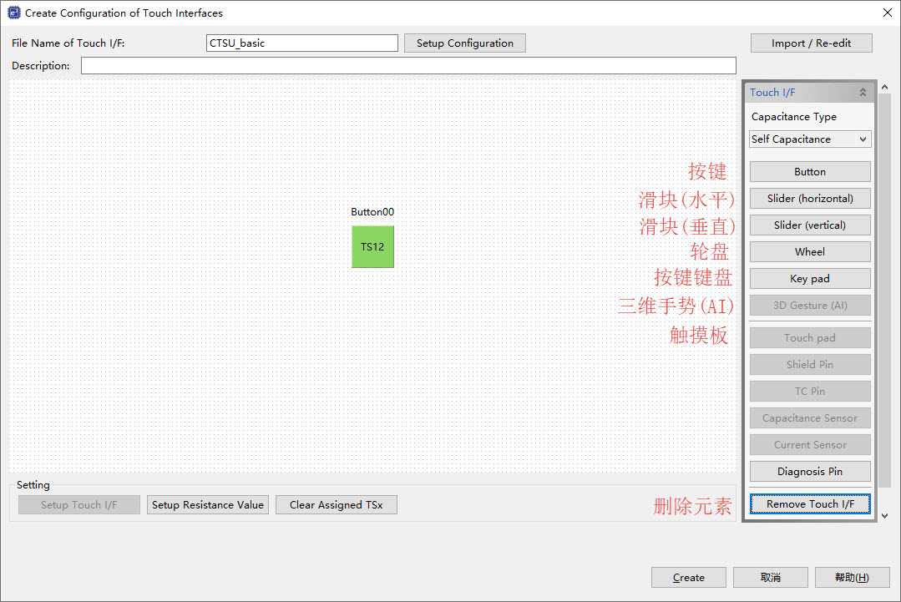Open Import / Re-edit
The width and height of the screenshot is (901, 602).
(x=811, y=43)
